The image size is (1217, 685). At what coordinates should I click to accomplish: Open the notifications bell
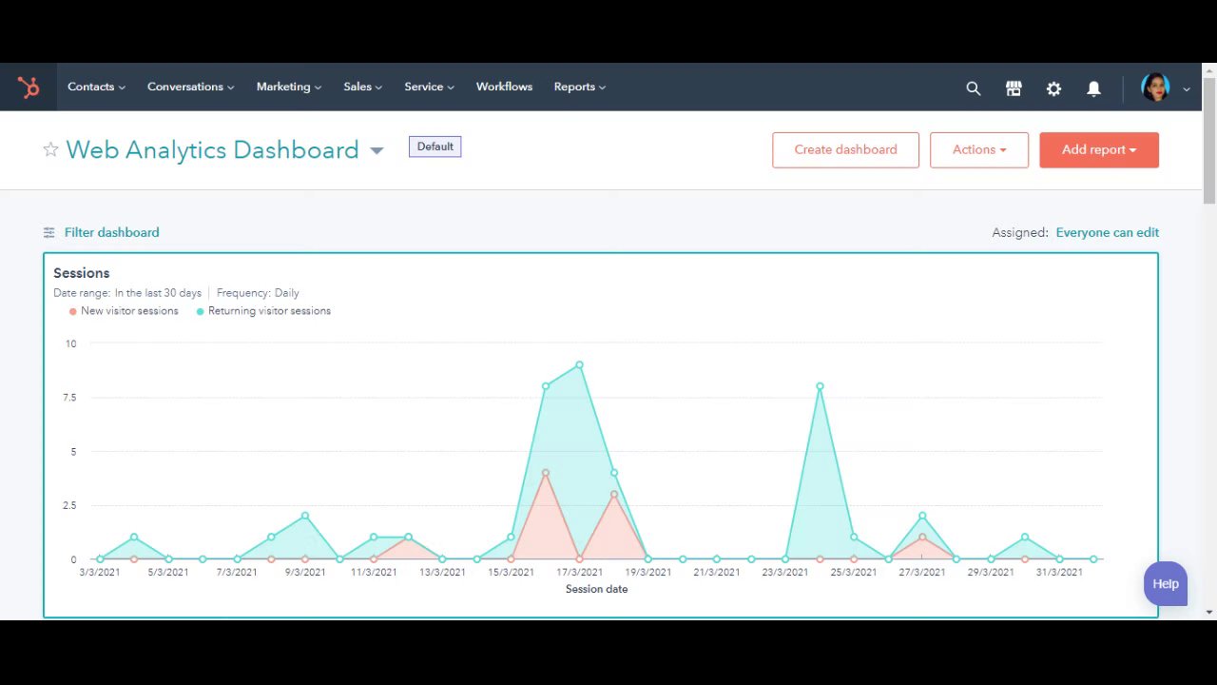click(x=1093, y=88)
